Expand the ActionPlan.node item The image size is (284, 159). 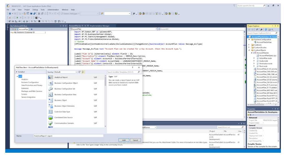(254, 58)
